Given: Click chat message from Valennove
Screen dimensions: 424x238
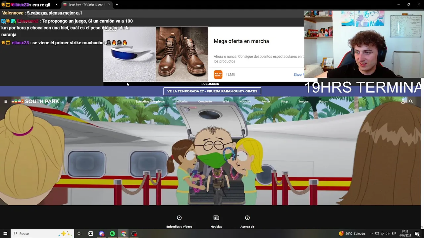Looking at the screenshot, I should click(42, 13).
